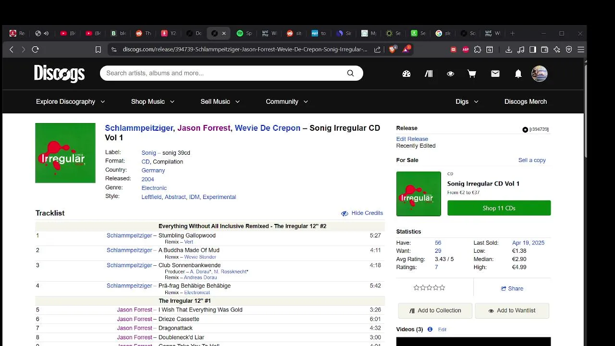Expand the Explore Discography menu
This screenshot has height=346, width=615.
[71, 101]
